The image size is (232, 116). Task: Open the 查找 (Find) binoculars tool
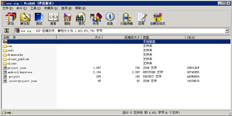[81, 19]
